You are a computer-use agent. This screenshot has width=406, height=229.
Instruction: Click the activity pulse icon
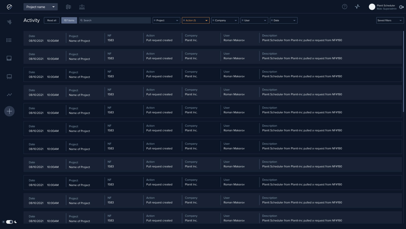tap(357, 7)
